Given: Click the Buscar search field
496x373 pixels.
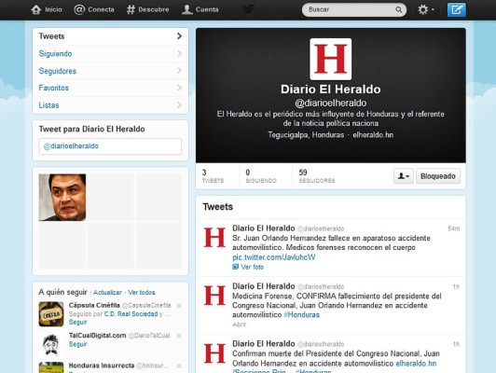Looking at the screenshot, I should [x=354, y=10].
